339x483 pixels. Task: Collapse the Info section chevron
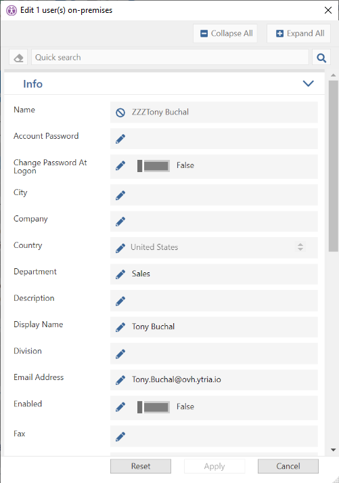pos(308,83)
